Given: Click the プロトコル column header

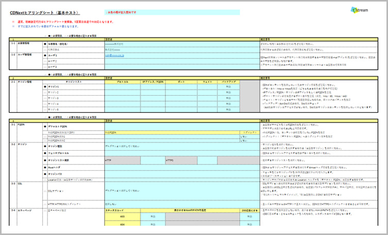Looking at the screenshot, I should (x=123, y=82).
